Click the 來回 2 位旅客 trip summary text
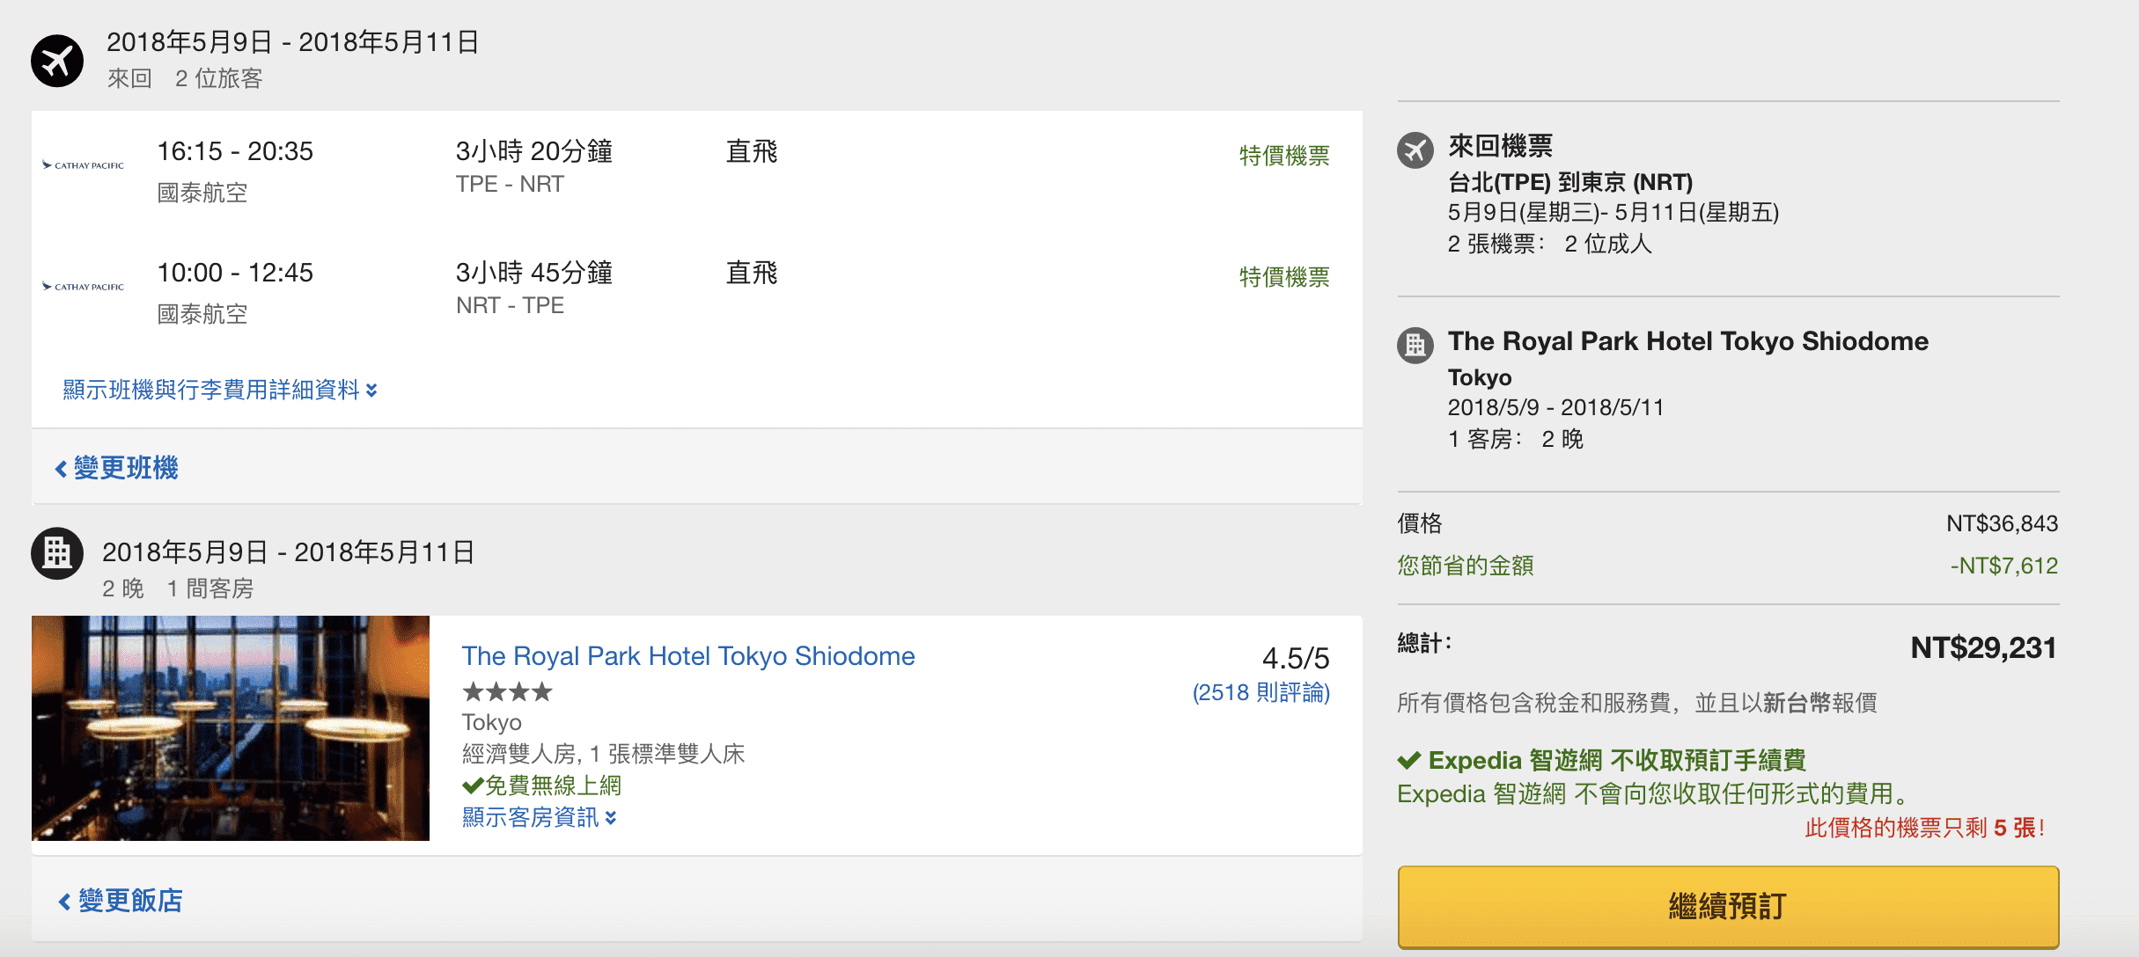 click(x=185, y=78)
